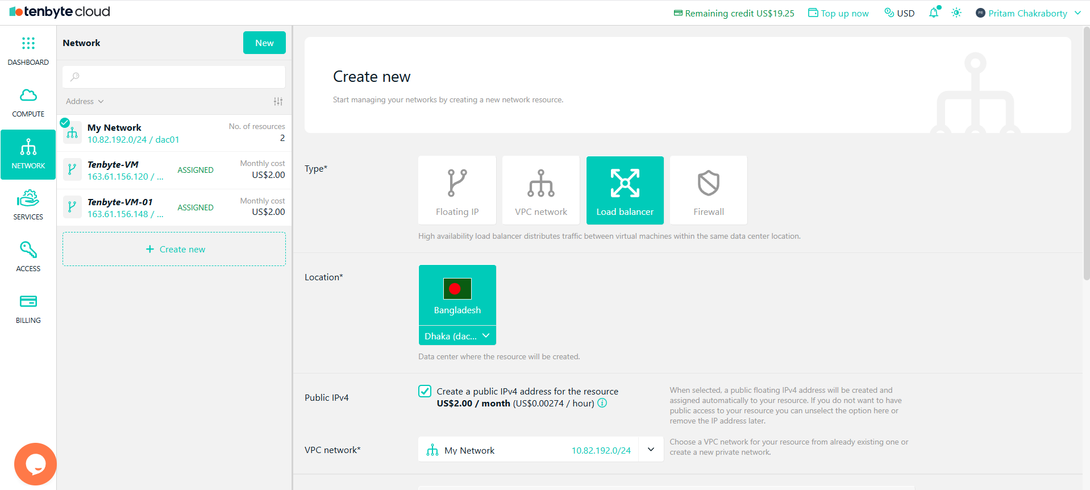
Task: Click the Bangladesh flag icon
Action: tap(457, 288)
